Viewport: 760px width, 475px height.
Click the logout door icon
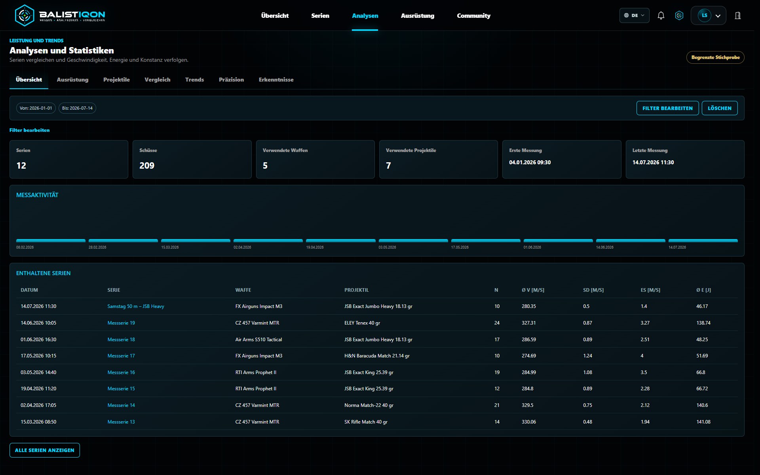pos(738,15)
